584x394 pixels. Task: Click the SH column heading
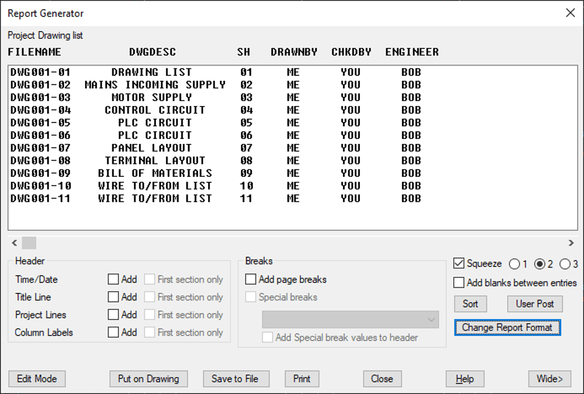(244, 52)
